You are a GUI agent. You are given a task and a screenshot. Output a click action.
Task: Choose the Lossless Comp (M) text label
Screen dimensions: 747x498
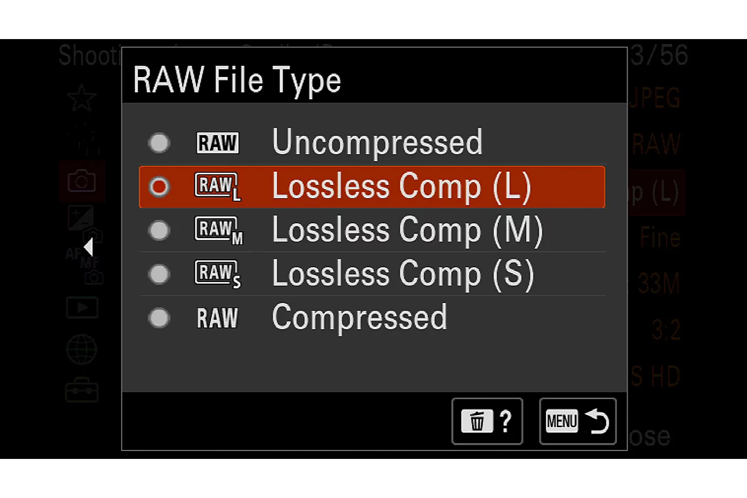point(407,231)
